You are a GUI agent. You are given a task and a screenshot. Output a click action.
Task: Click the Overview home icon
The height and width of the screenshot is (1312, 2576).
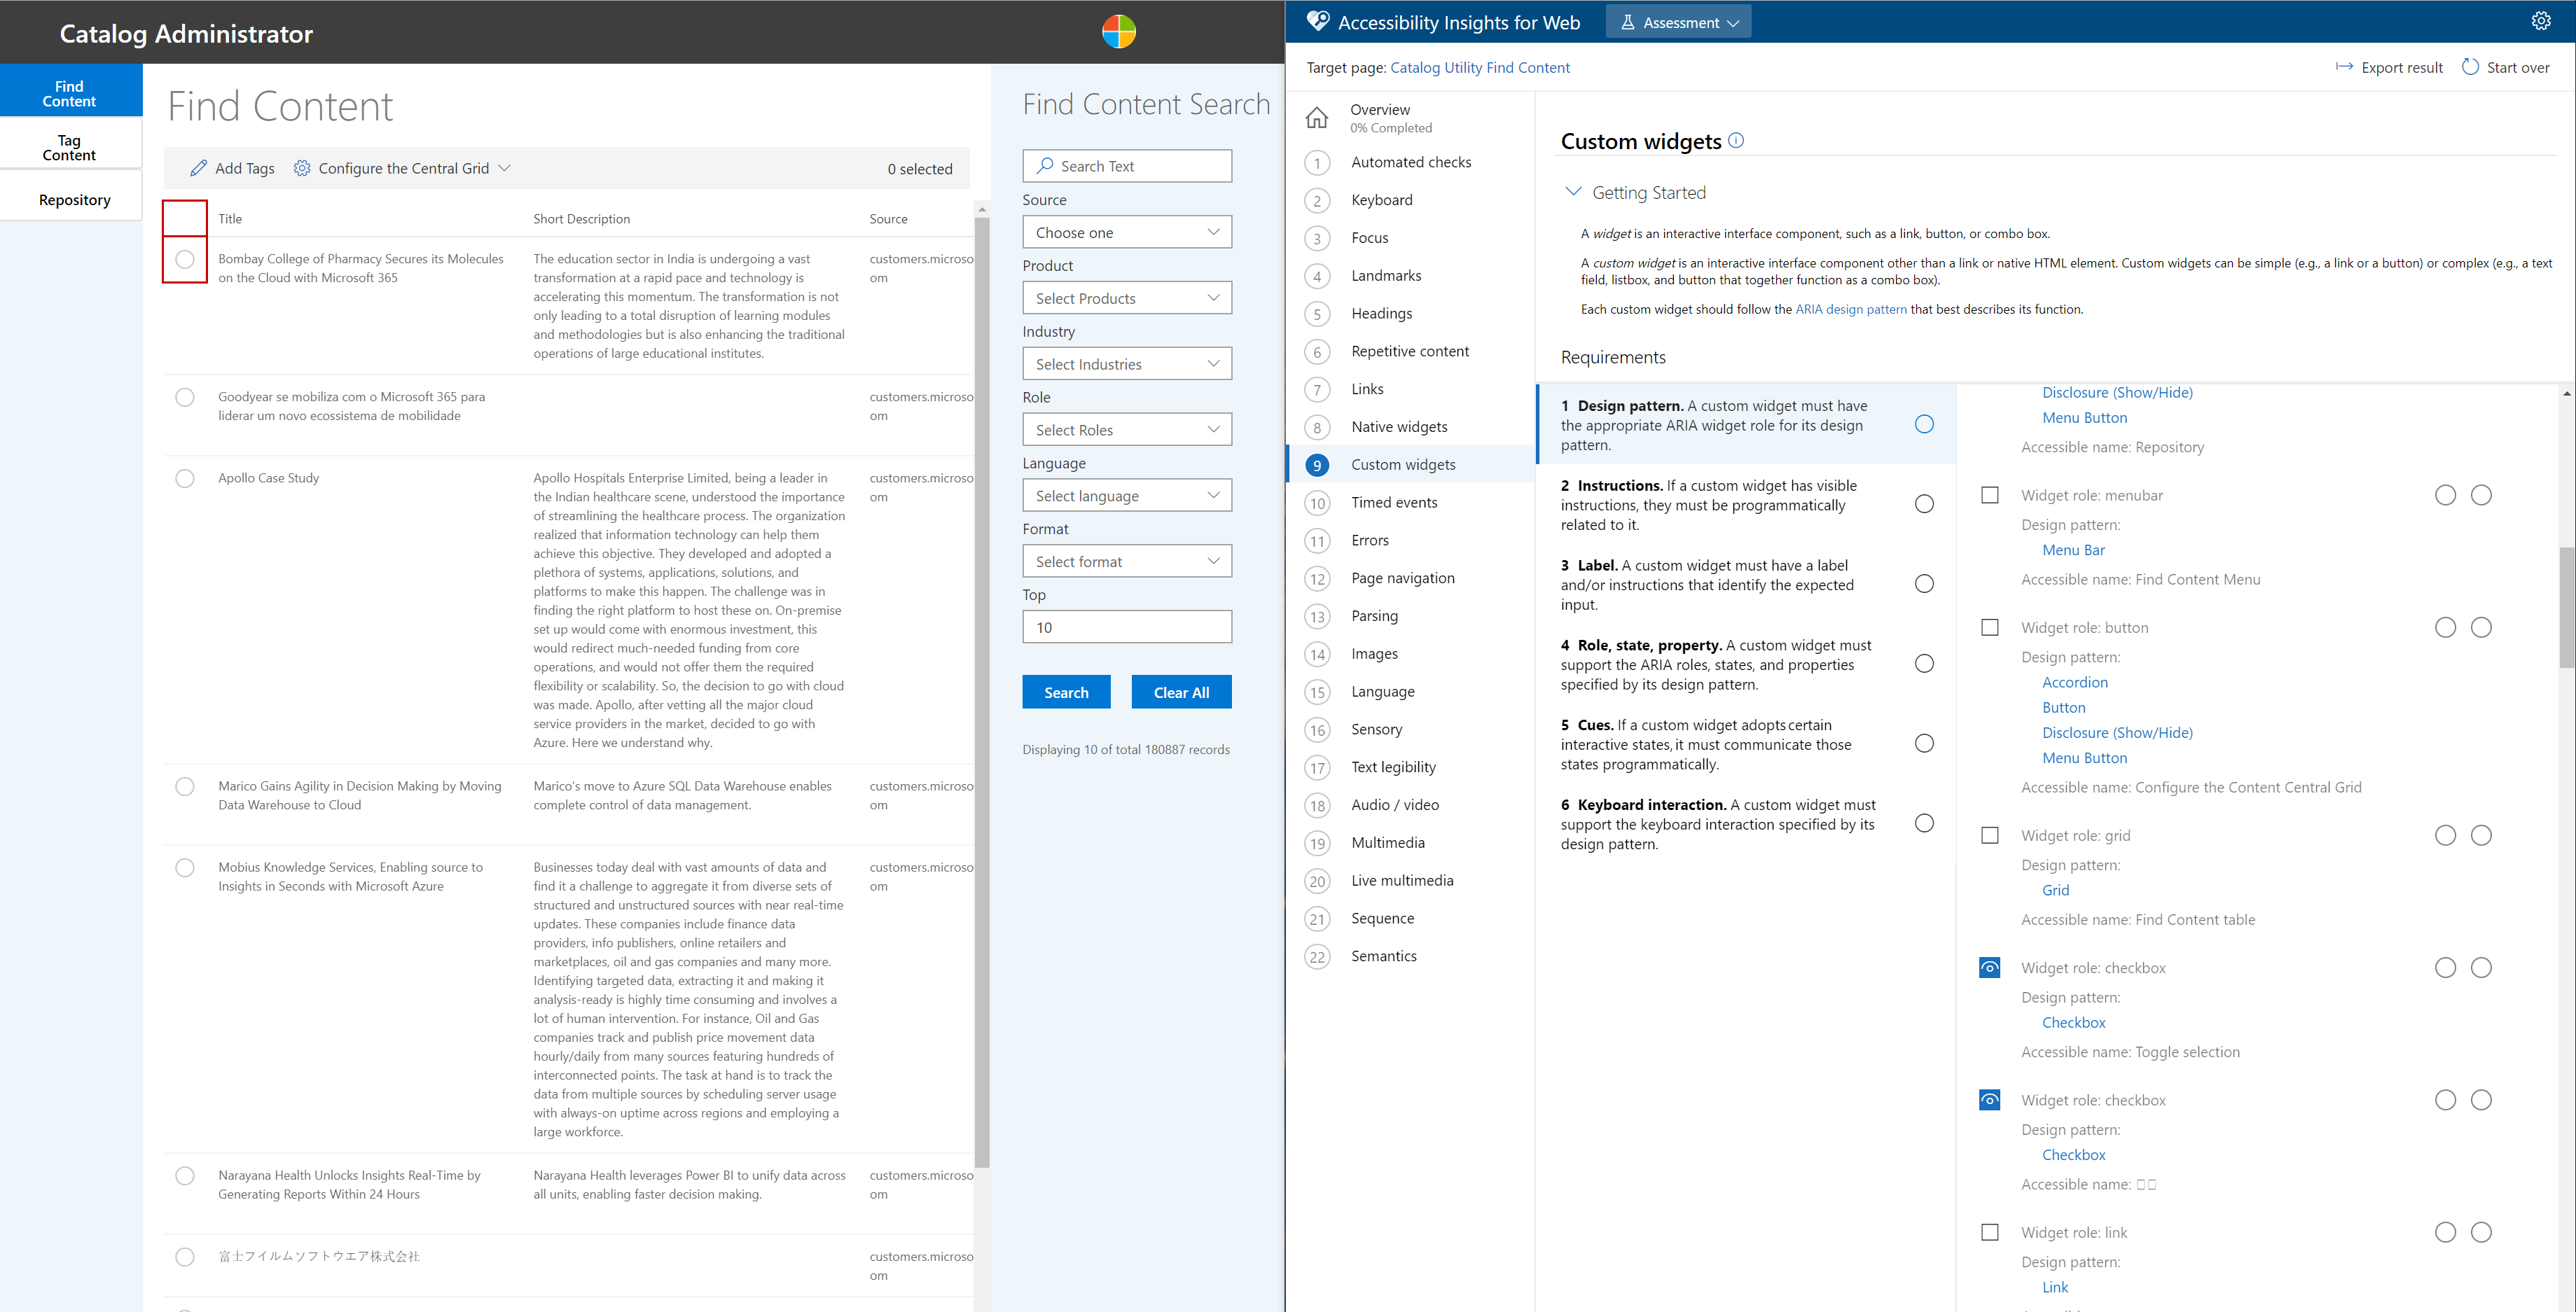click(x=1317, y=118)
